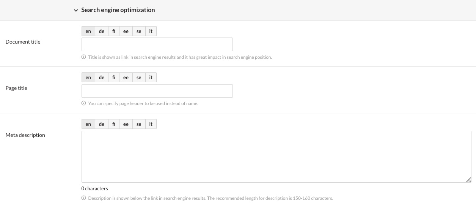The height and width of the screenshot is (207, 476).
Task: Open 'de' tab for Meta description
Action: pos(101,124)
